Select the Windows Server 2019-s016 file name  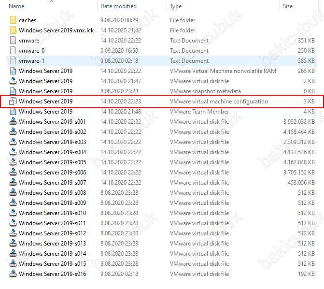(52, 274)
